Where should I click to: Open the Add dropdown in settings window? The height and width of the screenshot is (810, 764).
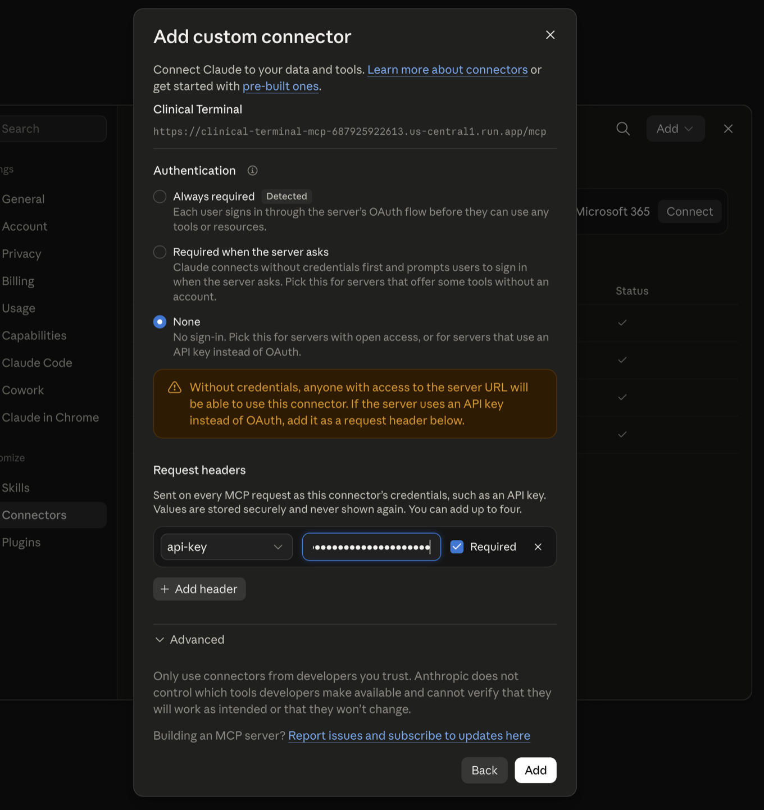(675, 129)
